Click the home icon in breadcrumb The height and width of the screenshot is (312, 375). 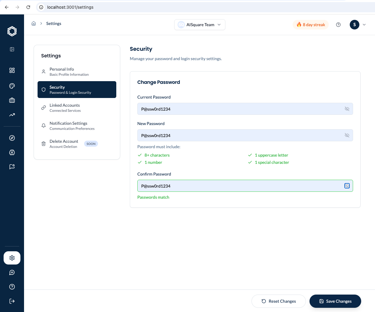tap(34, 23)
